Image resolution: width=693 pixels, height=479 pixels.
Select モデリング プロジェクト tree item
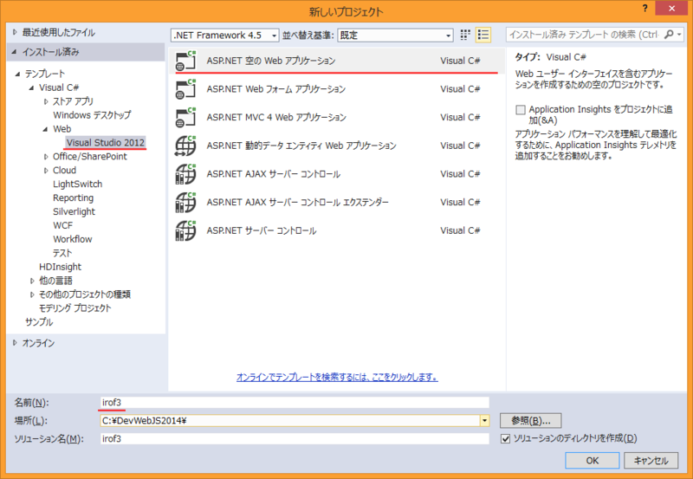point(74,308)
